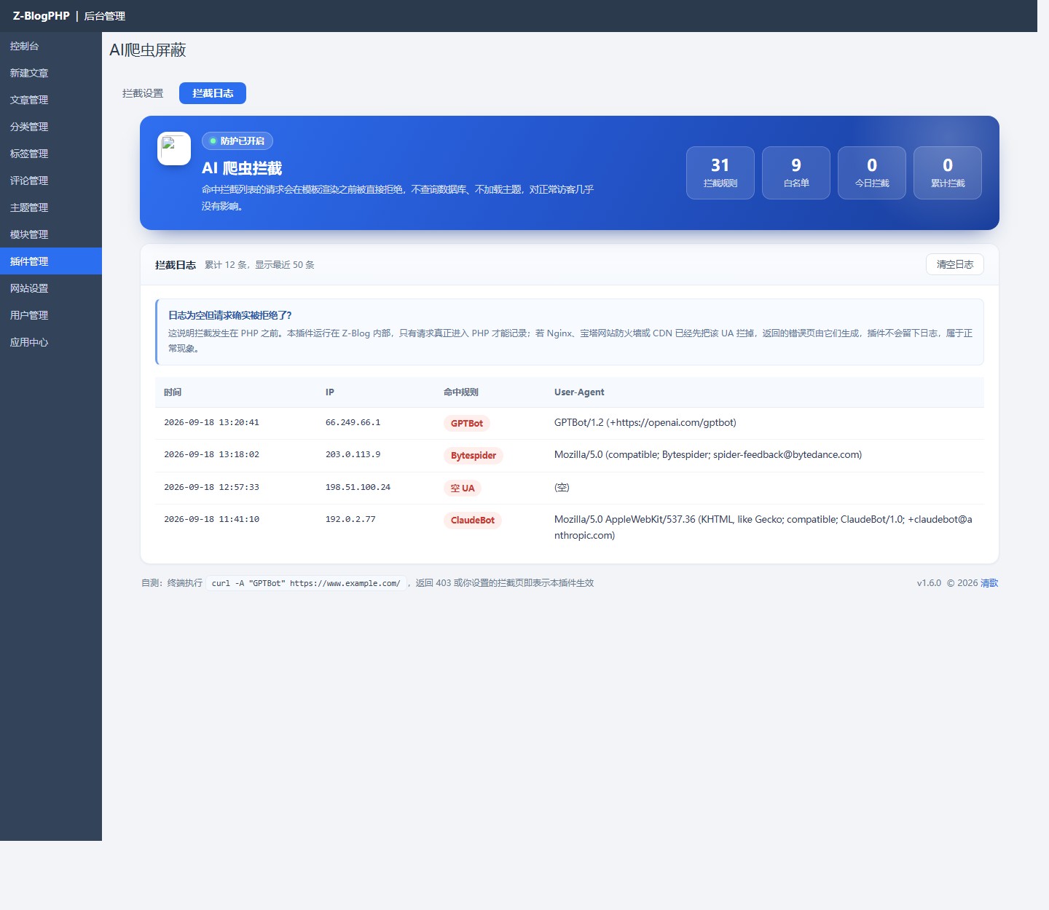This screenshot has width=1049, height=910.
Task: Clear logs with 清空日志 button
Action: (x=954, y=264)
